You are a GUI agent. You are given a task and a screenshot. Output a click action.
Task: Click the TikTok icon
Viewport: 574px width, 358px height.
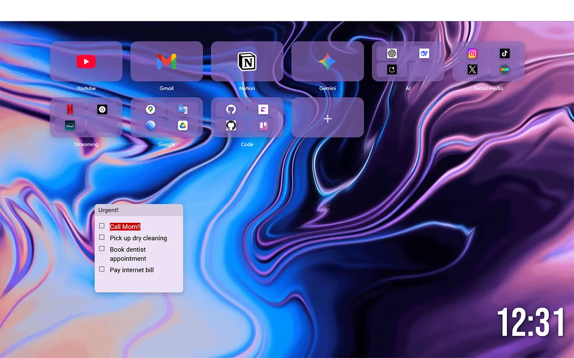pyautogui.click(x=505, y=54)
